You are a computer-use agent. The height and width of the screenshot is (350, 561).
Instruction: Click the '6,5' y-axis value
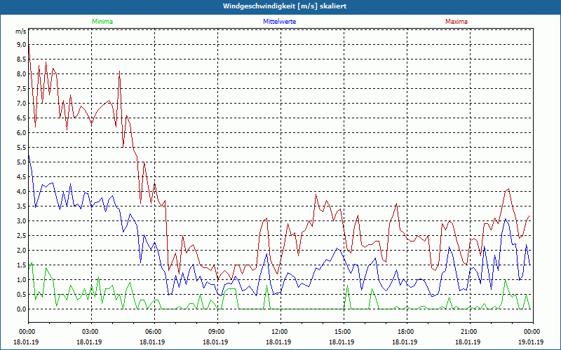click(22, 118)
